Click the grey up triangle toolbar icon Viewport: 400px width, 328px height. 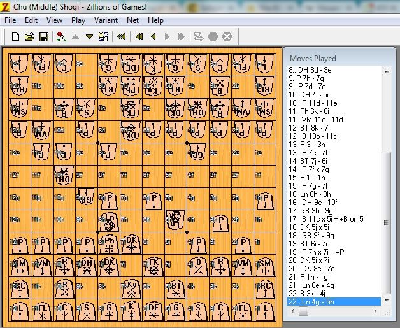(75, 37)
